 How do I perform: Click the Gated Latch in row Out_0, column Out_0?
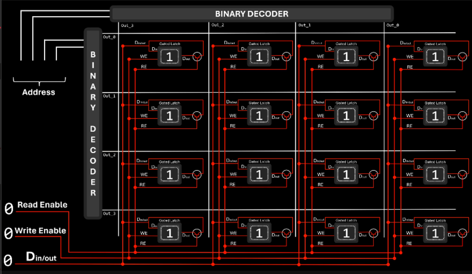click(435, 56)
